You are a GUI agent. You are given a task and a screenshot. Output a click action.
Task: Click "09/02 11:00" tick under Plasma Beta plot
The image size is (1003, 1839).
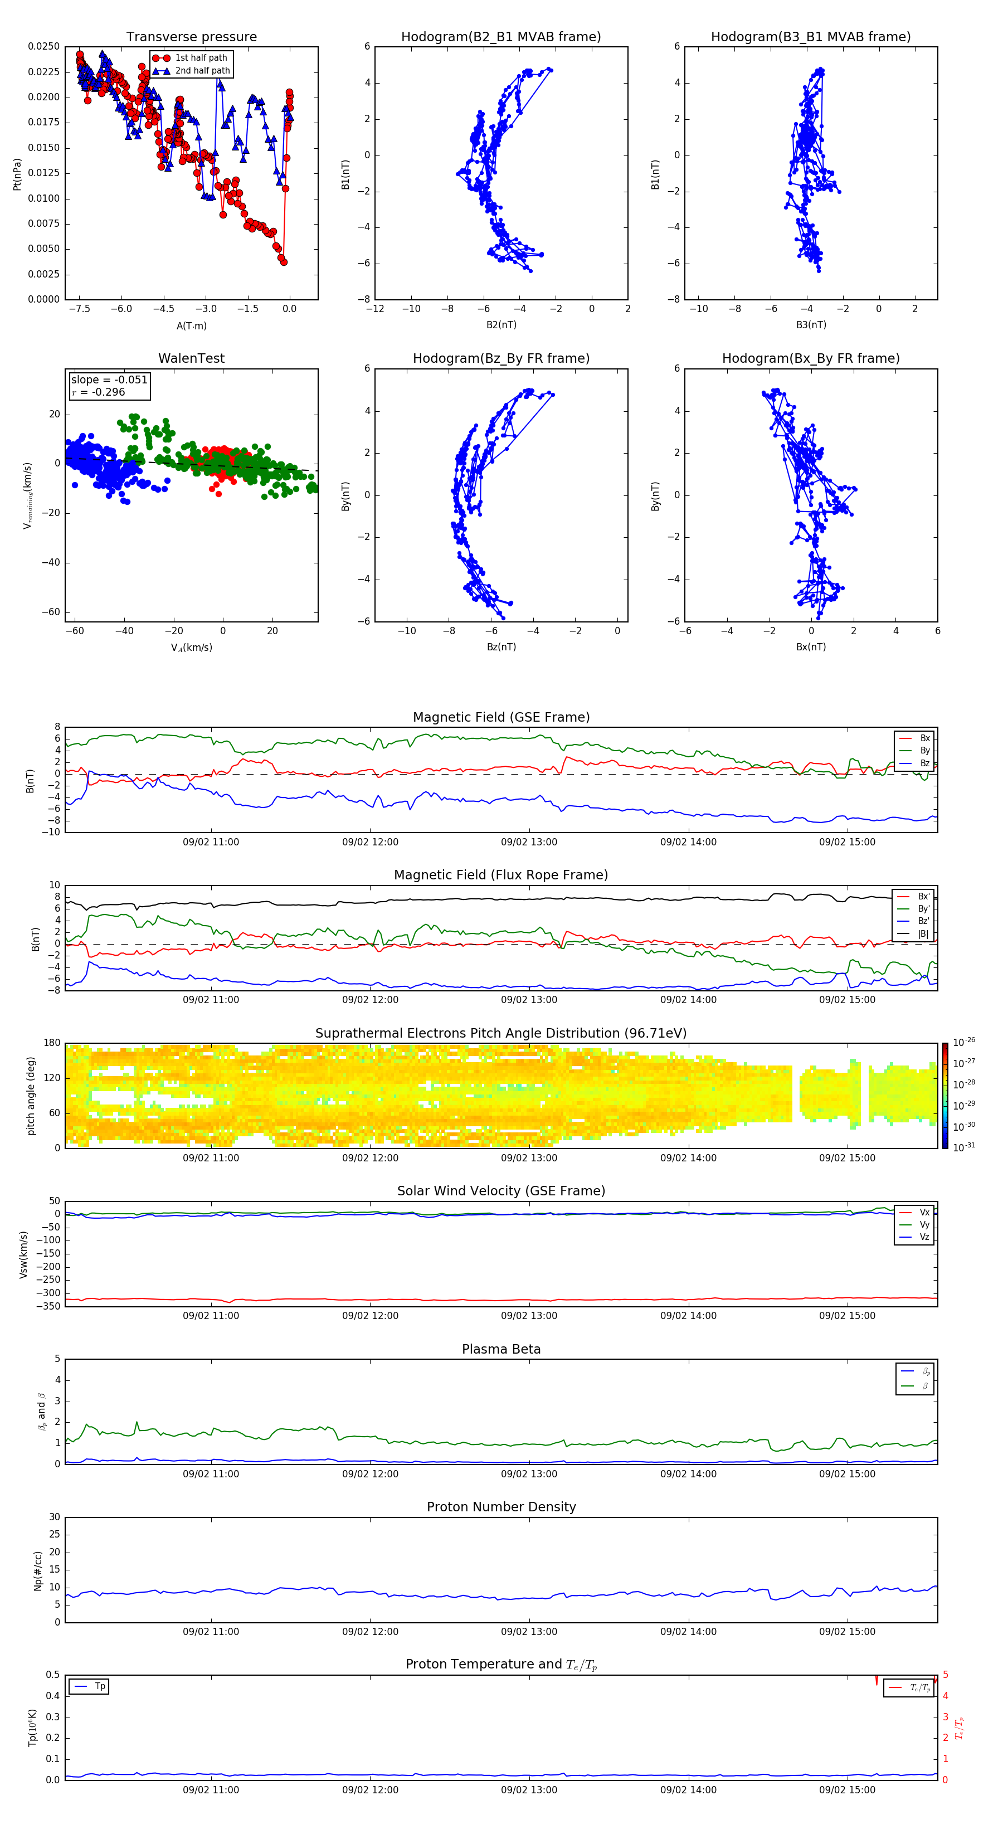(x=211, y=1473)
